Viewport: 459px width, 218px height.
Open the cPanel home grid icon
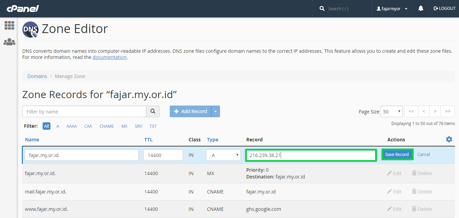tap(9, 25)
